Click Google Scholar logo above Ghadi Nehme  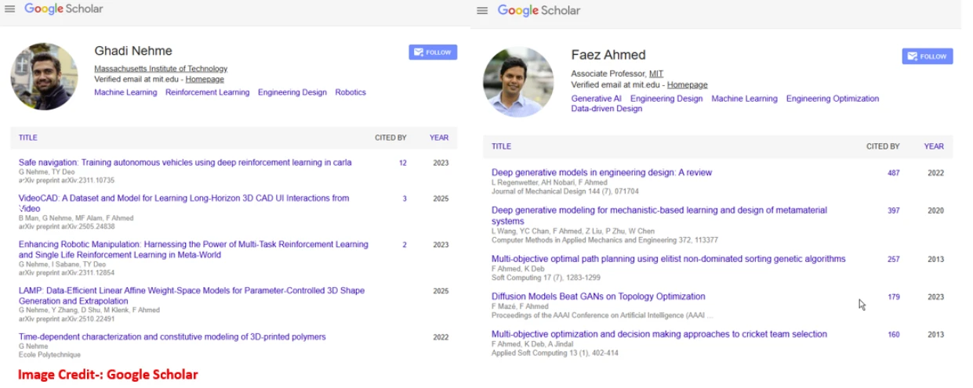point(64,9)
